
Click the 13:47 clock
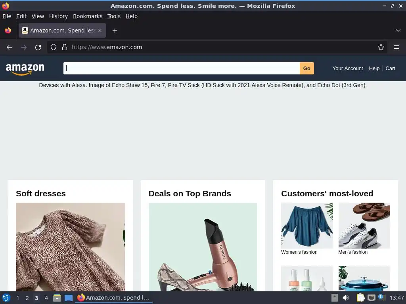tap(396, 298)
